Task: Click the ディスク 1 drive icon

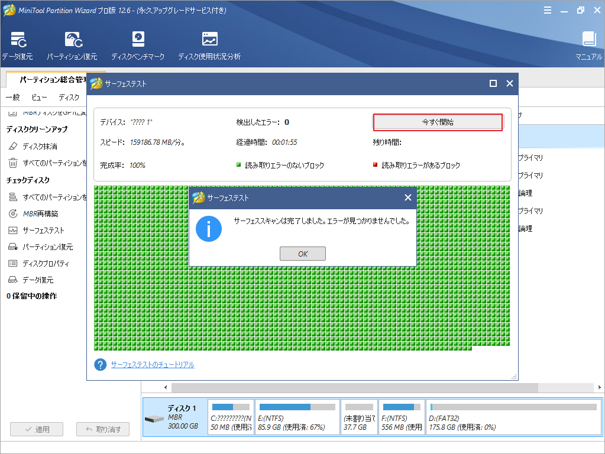Action: pyautogui.click(x=154, y=419)
